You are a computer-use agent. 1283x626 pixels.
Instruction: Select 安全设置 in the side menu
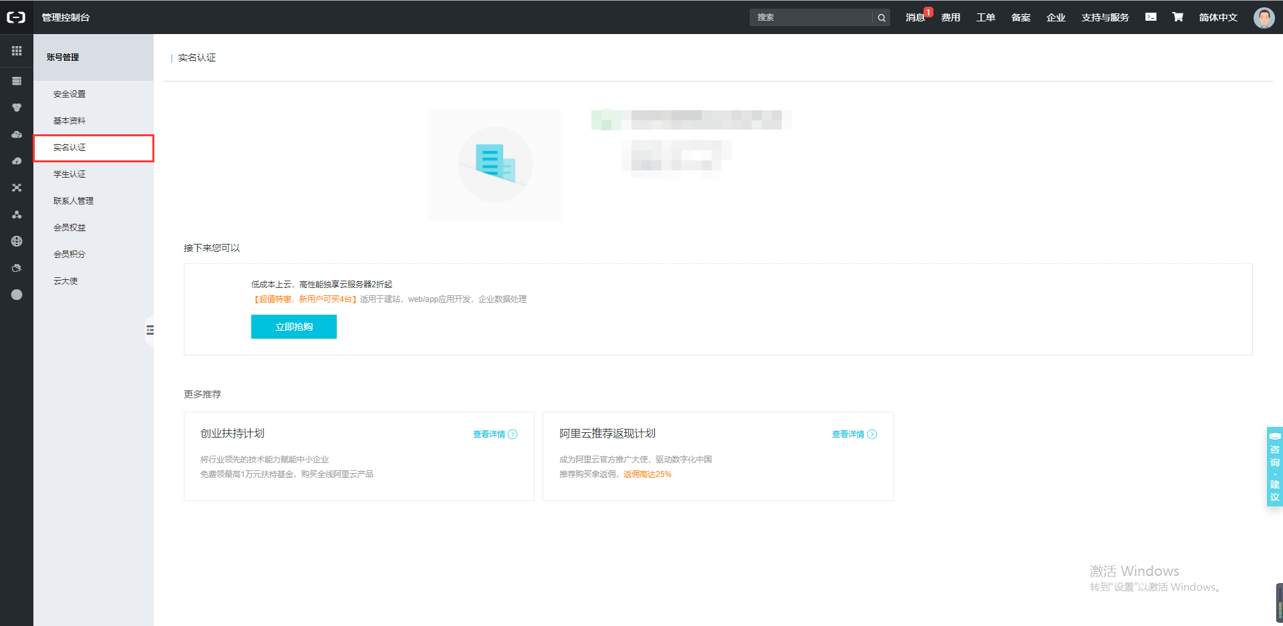(69, 94)
